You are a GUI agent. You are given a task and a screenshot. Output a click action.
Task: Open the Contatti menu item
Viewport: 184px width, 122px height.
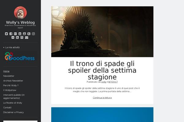pyautogui.click(x=7, y=108)
